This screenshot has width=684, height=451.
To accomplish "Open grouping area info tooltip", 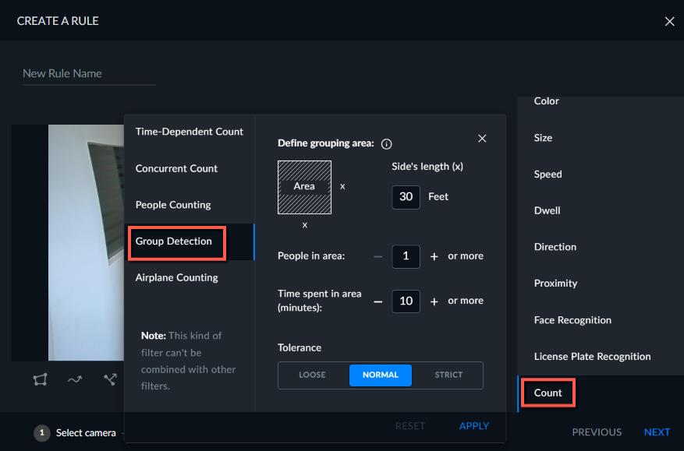I will pos(387,144).
